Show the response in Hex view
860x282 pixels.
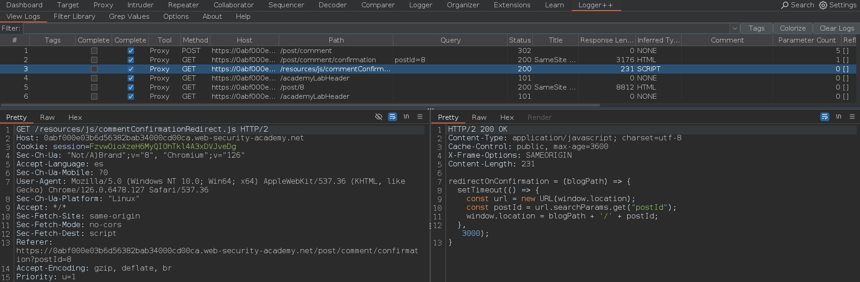[507, 117]
